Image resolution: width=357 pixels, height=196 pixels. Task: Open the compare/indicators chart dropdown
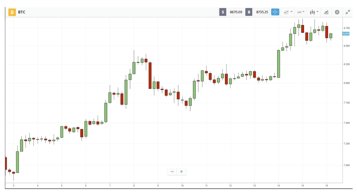(288, 12)
